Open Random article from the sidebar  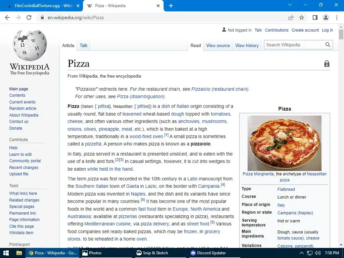tap(23, 109)
